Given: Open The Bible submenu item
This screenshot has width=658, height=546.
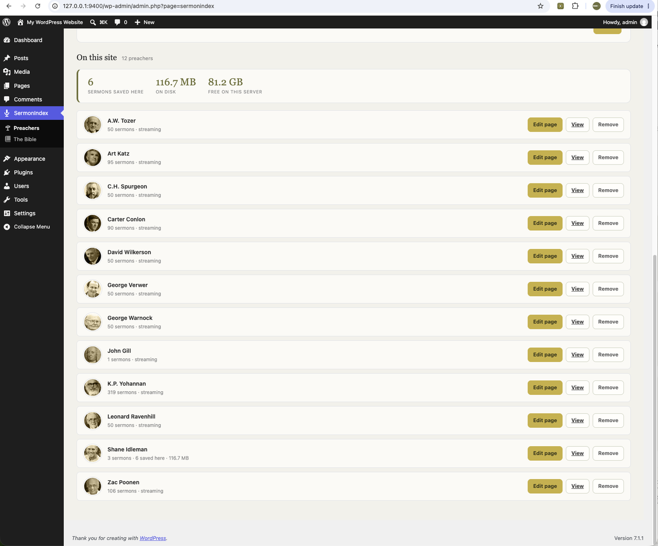Looking at the screenshot, I should pos(25,139).
